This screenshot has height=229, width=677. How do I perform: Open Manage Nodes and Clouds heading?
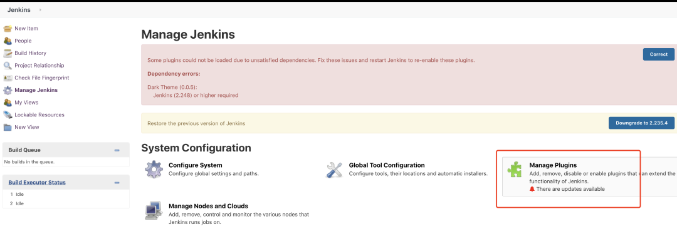[x=208, y=206]
